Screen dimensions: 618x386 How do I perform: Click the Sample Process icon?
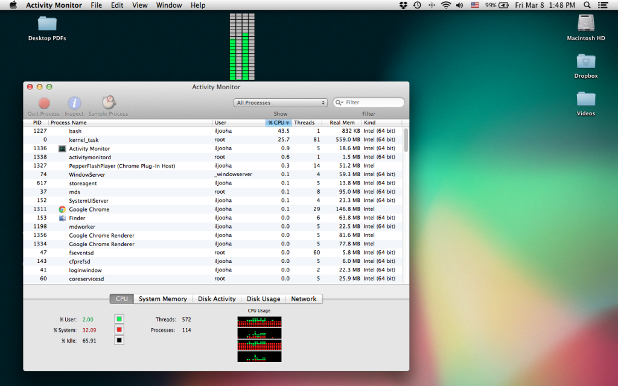point(109,103)
